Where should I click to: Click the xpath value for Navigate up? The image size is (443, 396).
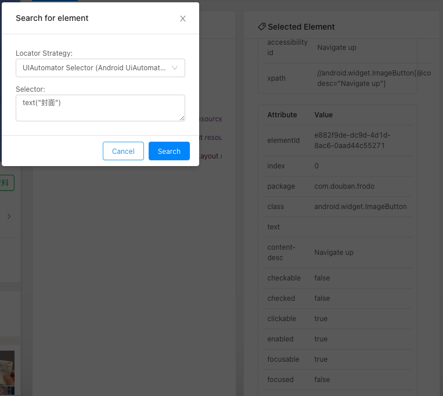click(x=372, y=78)
